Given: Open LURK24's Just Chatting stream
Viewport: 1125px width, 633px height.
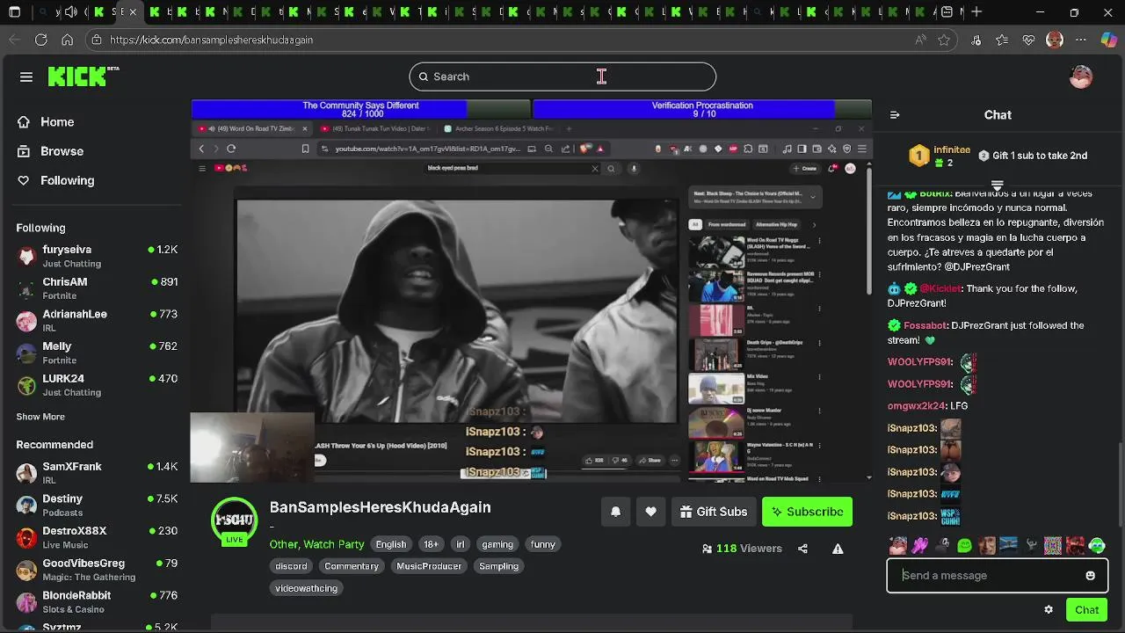Looking at the screenshot, I should click(97, 385).
